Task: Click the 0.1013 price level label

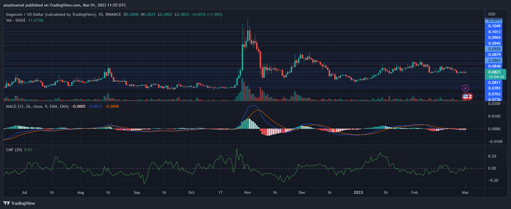Action: point(494,32)
